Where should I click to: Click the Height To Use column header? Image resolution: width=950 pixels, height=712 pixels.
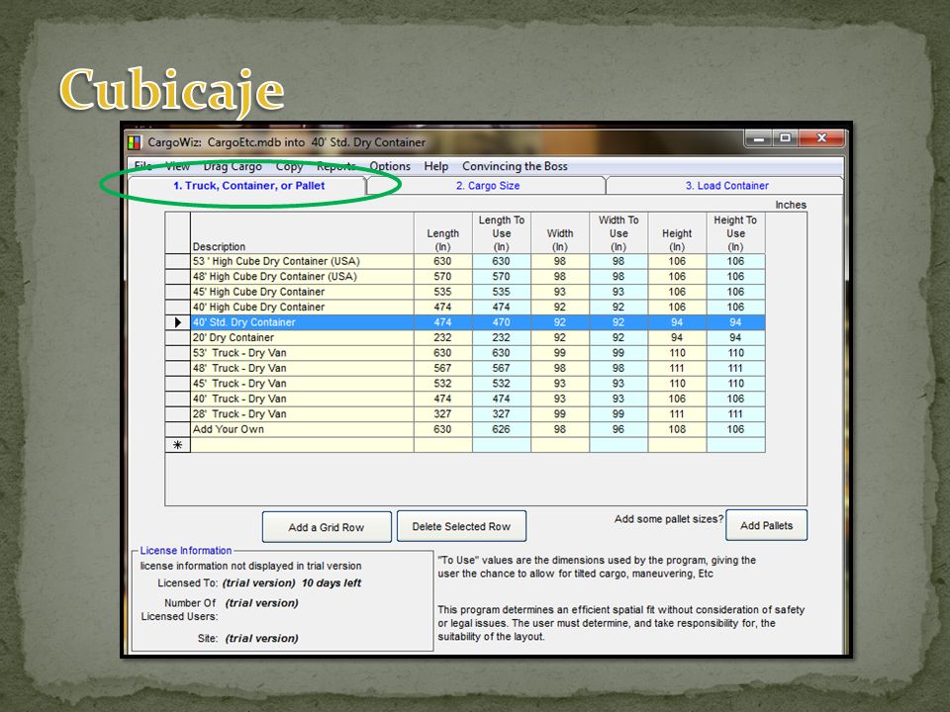(735, 233)
